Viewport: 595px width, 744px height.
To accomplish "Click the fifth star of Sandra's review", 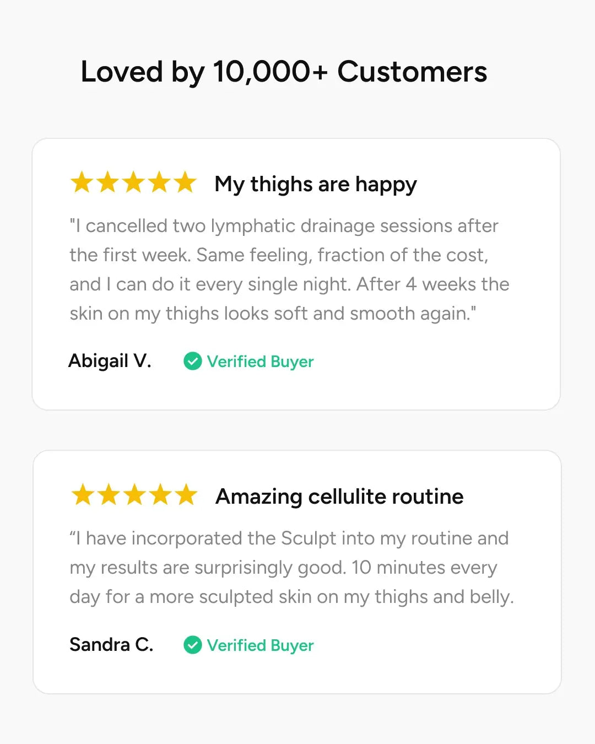I will click(186, 494).
